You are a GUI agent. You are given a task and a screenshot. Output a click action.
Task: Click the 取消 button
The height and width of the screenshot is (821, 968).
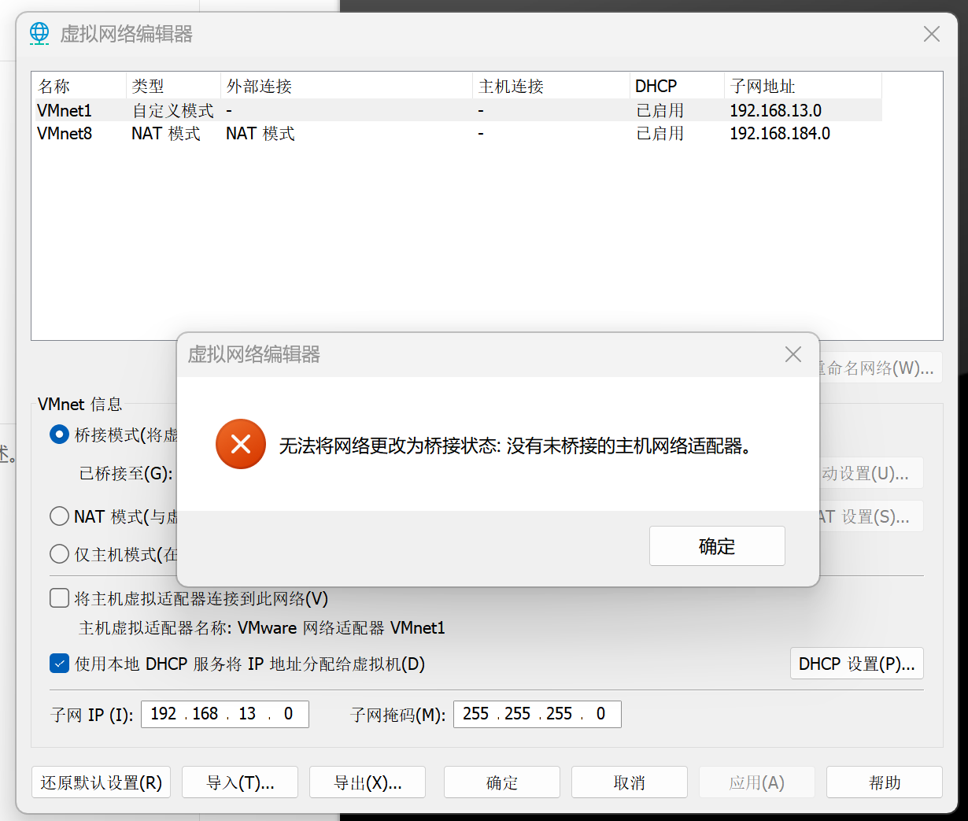(630, 782)
